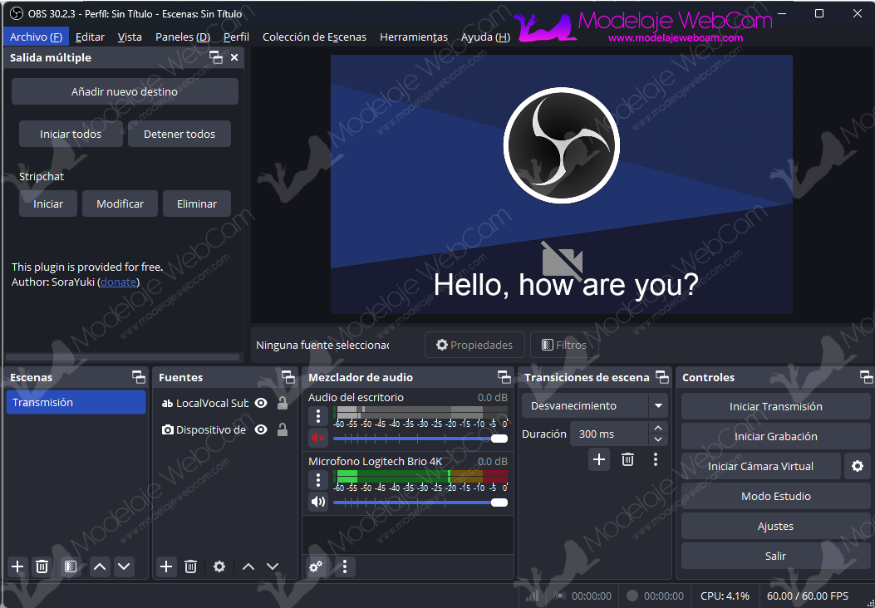Click Iniciar Cámara Virtual button
This screenshot has width=875, height=608.
[760, 466]
